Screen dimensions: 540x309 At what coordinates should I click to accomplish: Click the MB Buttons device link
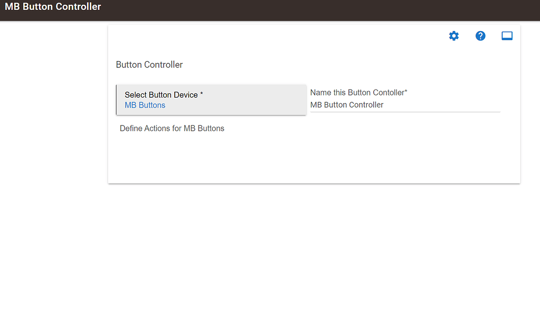coord(145,105)
